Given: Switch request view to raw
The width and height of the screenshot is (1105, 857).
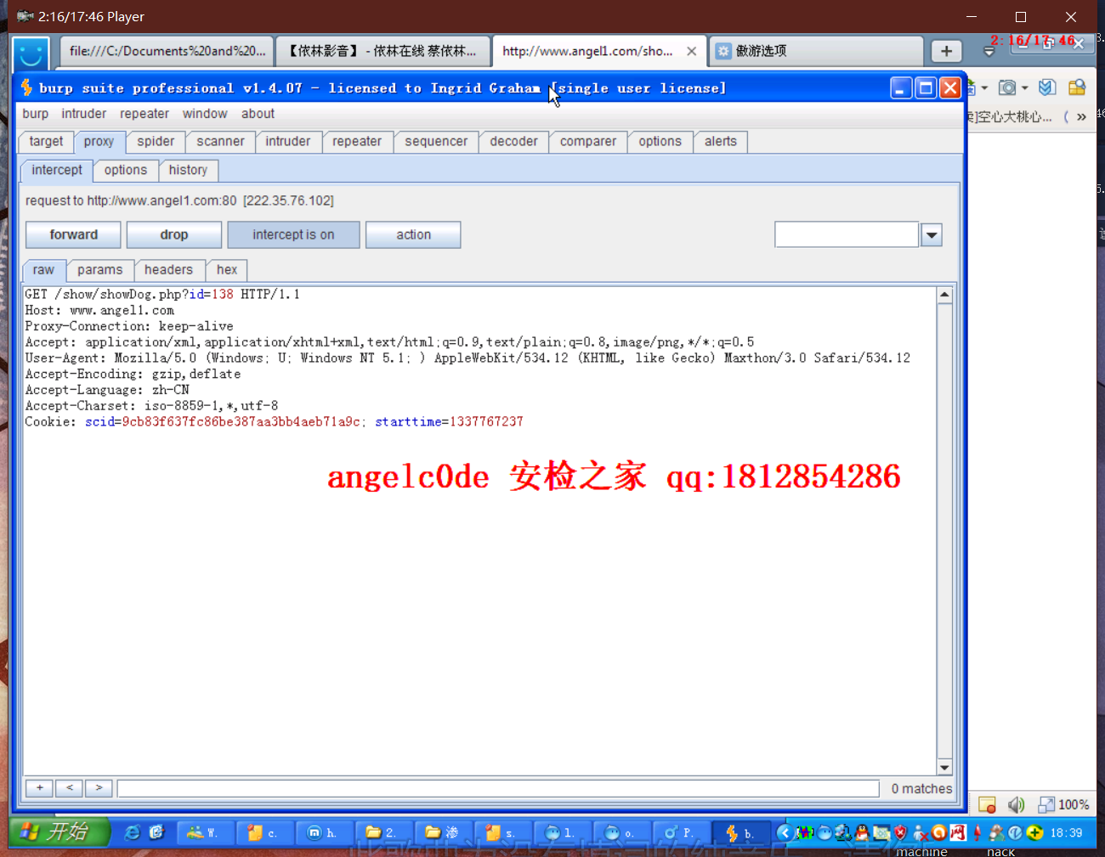Looking at the screenshot, I should pyautogui.click(x=43, y=270).
